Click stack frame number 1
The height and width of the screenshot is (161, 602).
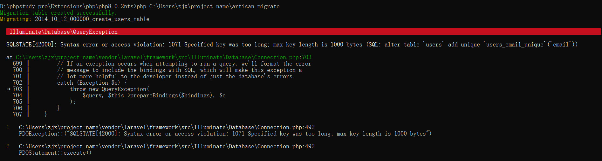coord(8,127)
